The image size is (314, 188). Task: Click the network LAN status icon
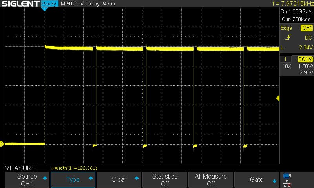point(287,183)
